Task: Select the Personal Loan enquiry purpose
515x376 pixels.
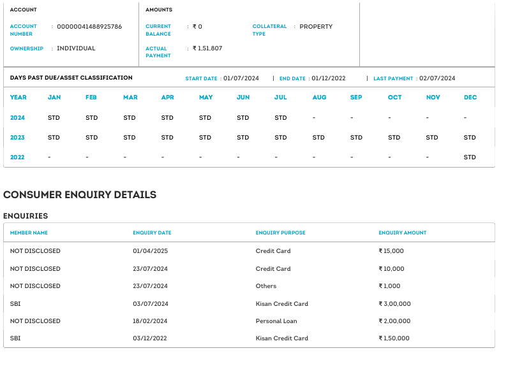Action: (276, 321)
